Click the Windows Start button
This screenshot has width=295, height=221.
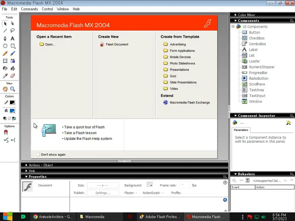pyautogui.click(x=7, y=216)
